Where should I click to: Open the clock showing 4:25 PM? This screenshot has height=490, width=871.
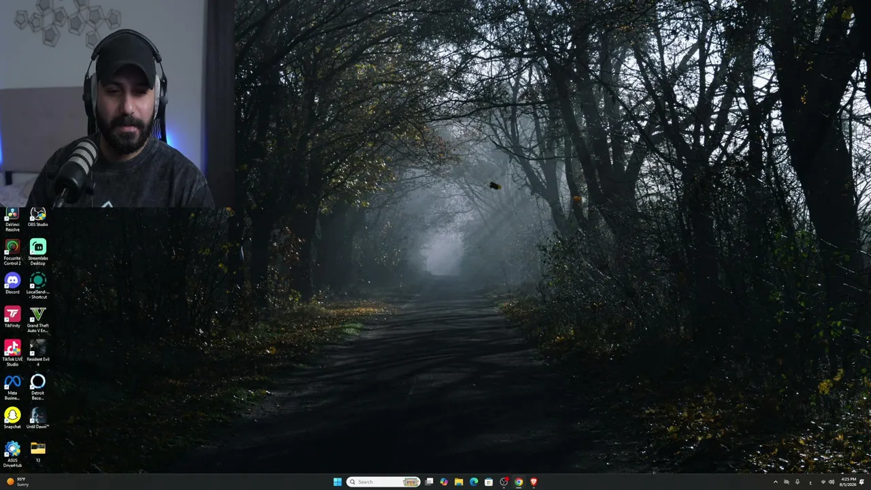tap(849, 482)
